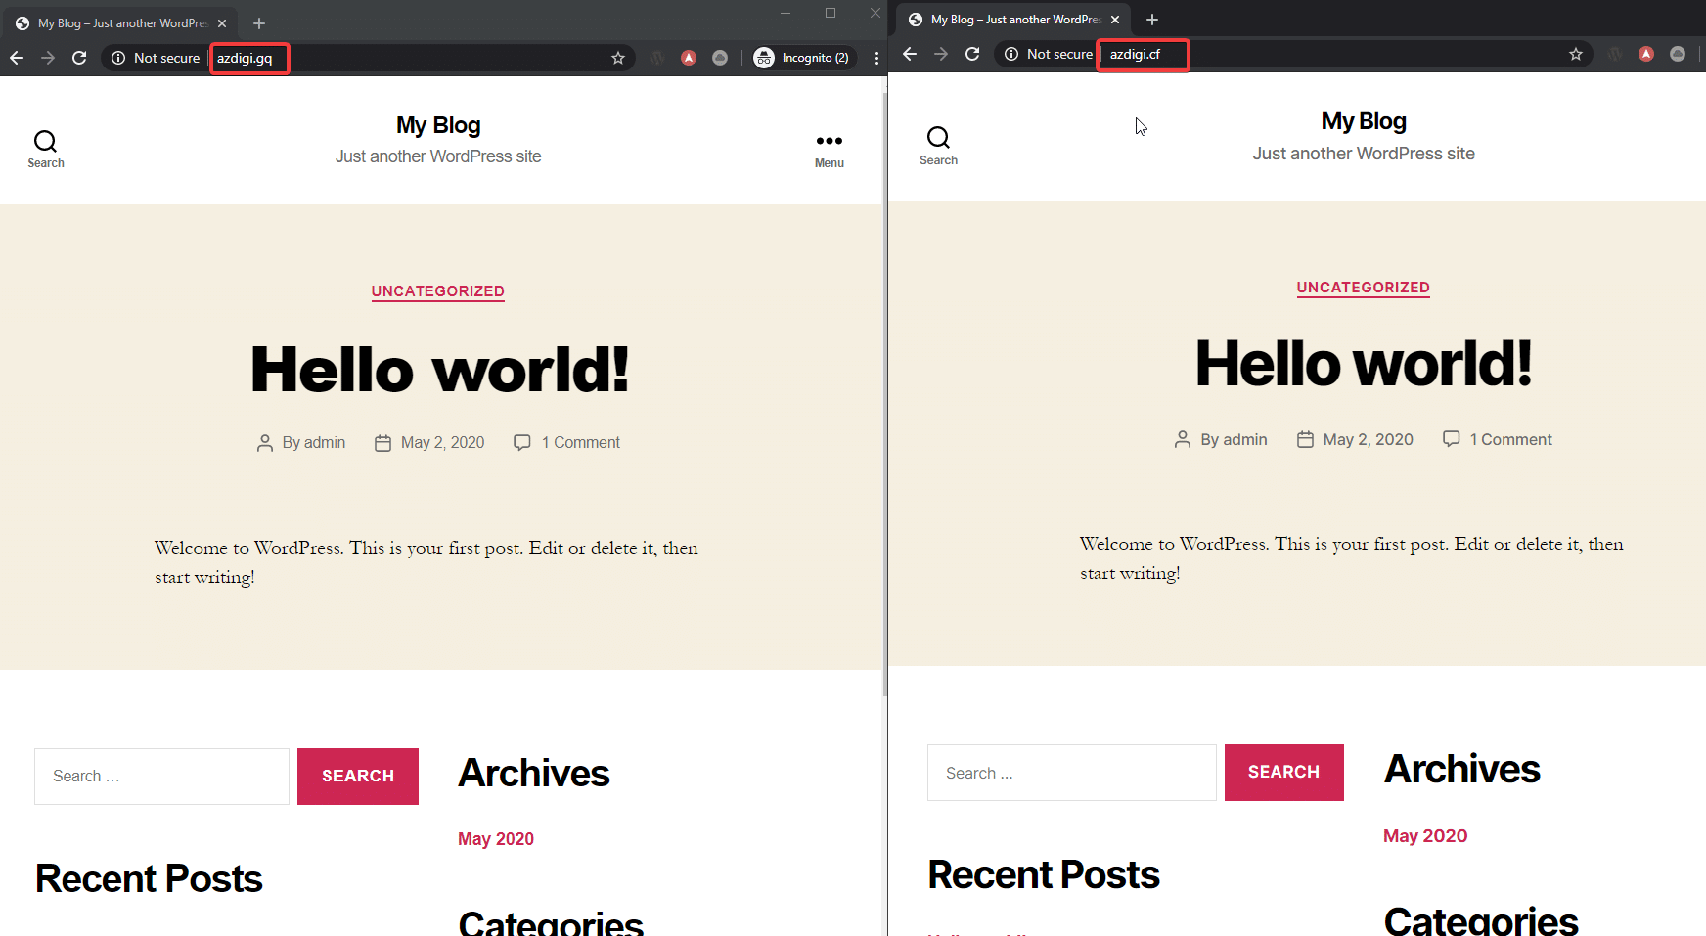Bookmark azdigi.gq with the star icon

tap(618, 58)
